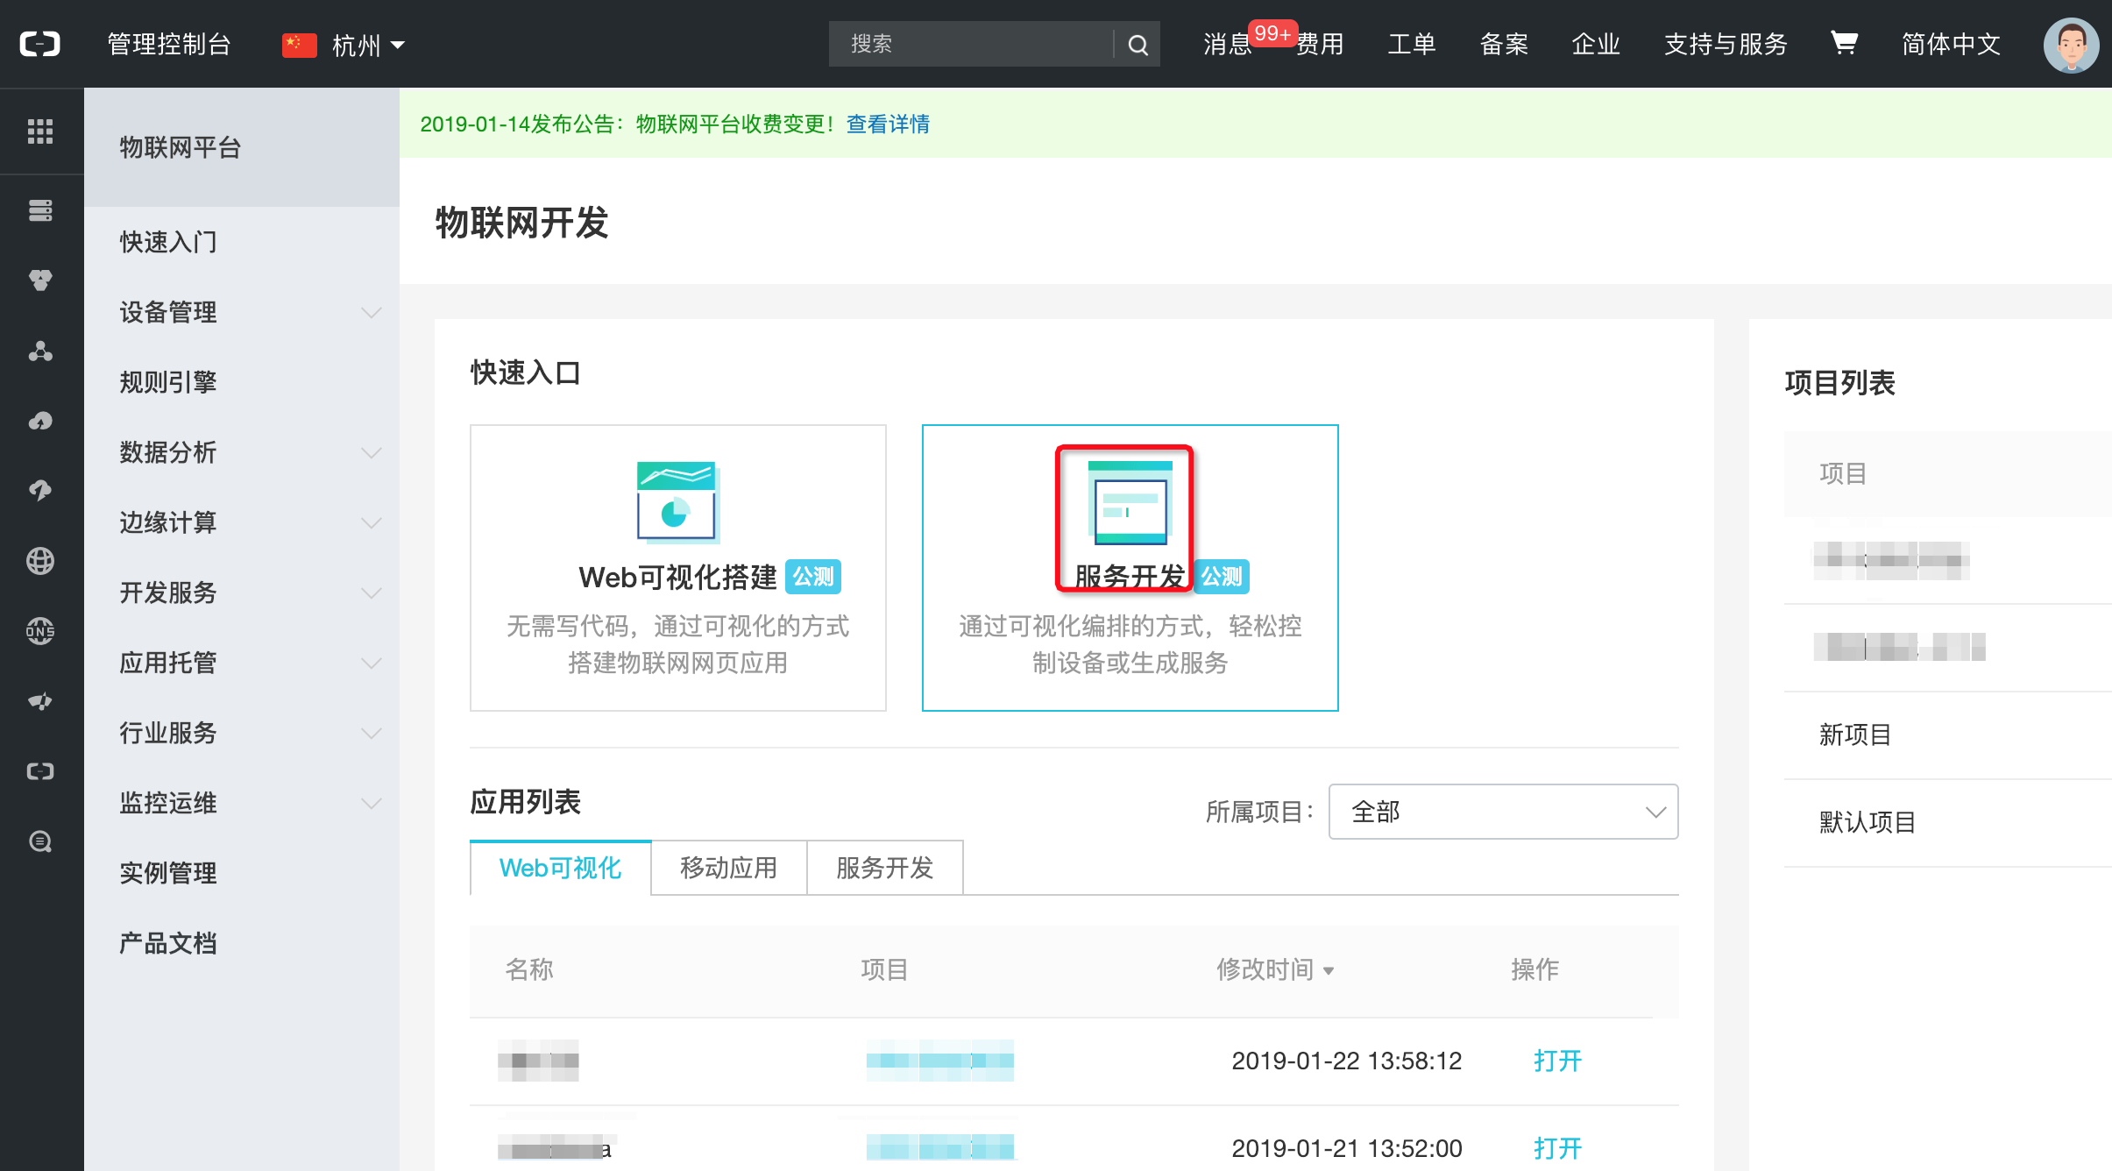The width and height of the screenshot is (2112, 1171).
Task: Click the server stack sidebar icon
Action: 40,210
